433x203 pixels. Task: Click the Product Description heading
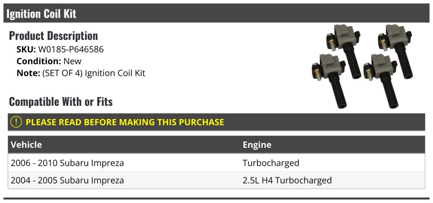pos(53,36)
